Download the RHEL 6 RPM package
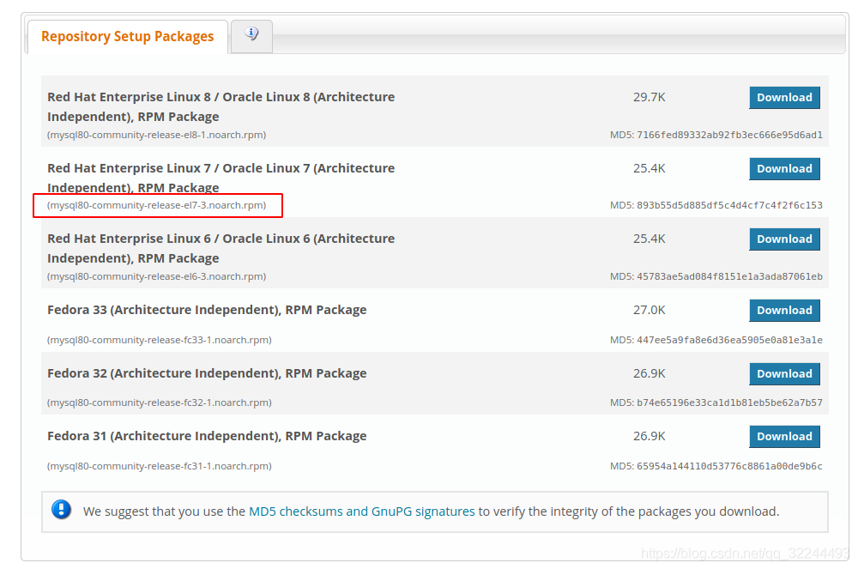 pyautogui.click(x=784, y=239)
